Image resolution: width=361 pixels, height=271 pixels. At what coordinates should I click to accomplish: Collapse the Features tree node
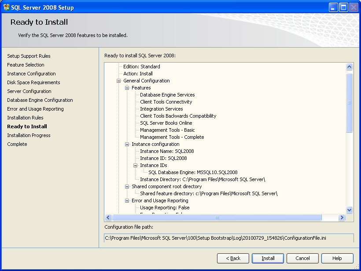(x=127, y=88)
